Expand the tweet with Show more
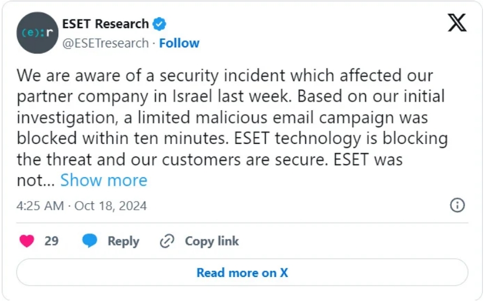This screenshot has width=484, height=301. click(x=104, y=180)
